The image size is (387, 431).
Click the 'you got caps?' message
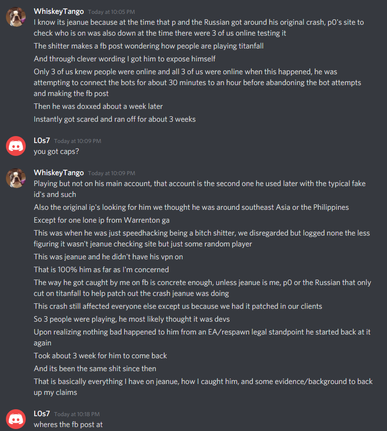click(56, 151)
